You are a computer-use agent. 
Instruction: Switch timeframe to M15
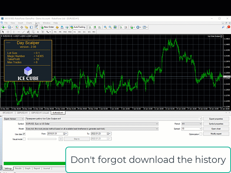click(65, 32)
